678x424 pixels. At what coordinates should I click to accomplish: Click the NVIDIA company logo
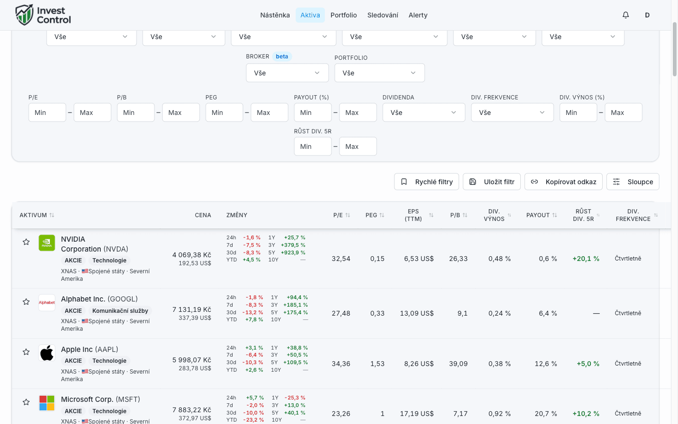click(x=47, y=243)
